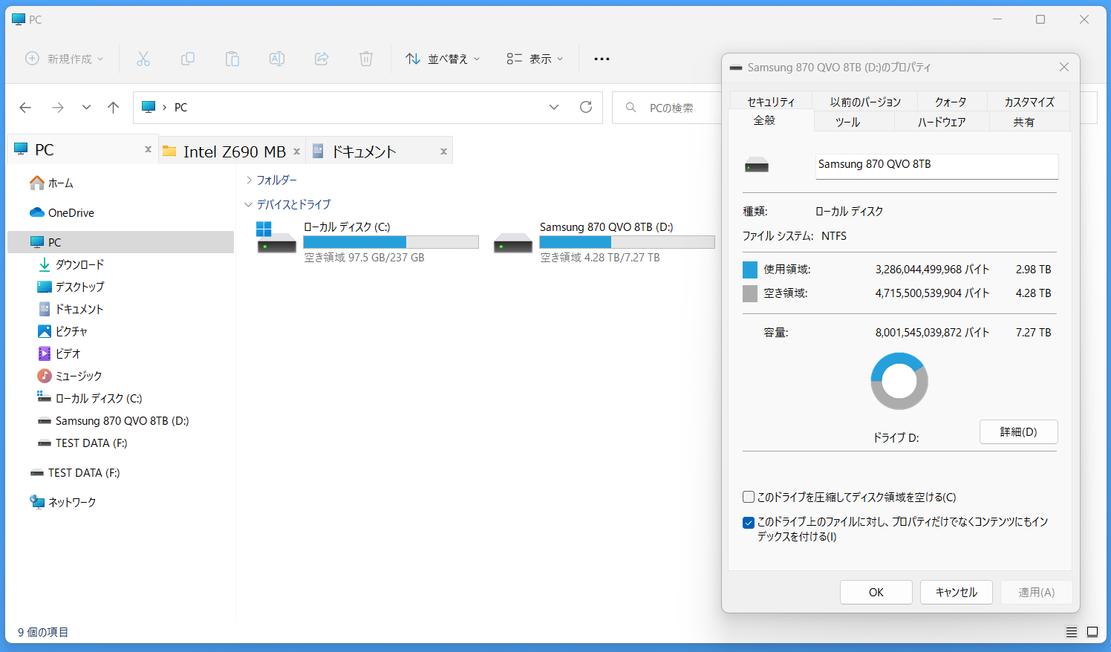Click the Delete trash icon
This screenshot has width=1111, height=652.
(x=366, y=59)
